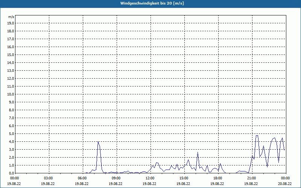Click the title 'Windgeschwindigkeit bis 20 [m/s]'
Viewport: 301px width, 188px height.
click(x=152, y=3)
